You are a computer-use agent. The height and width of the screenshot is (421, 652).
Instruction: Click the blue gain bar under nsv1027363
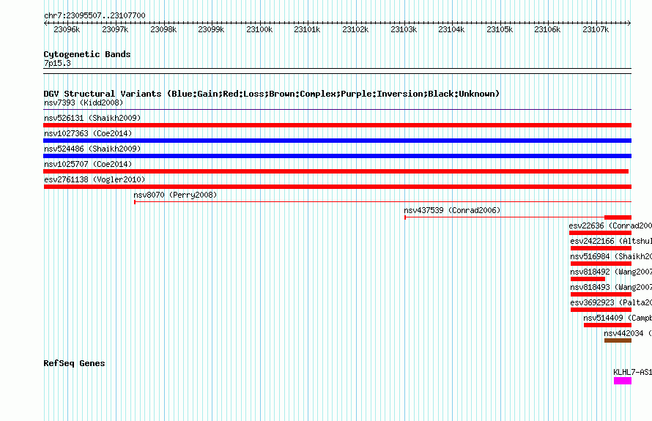click(x=337, y=141)
